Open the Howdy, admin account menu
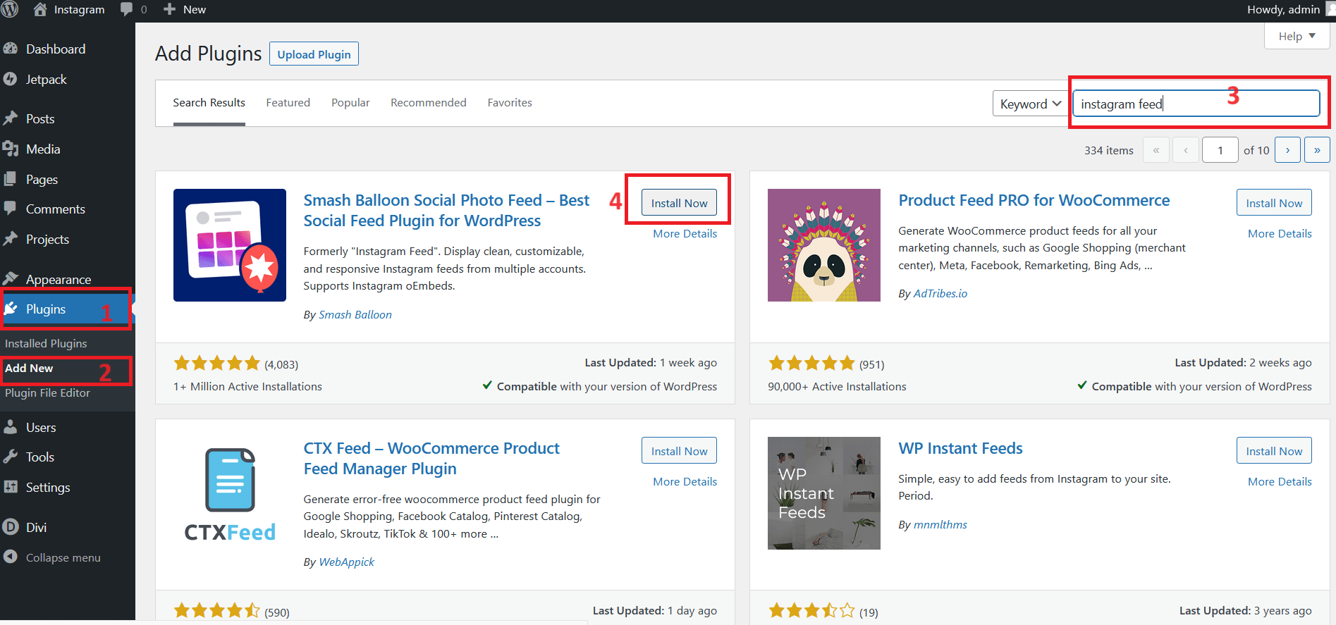This screenshot has width=1336, height=625. click(x=1290, y=9)
